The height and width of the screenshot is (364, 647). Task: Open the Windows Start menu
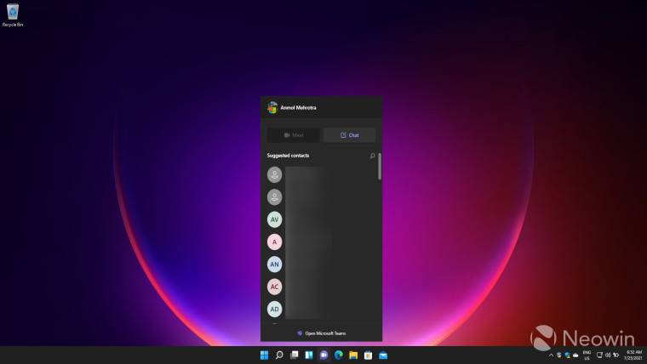pos(264,355)
